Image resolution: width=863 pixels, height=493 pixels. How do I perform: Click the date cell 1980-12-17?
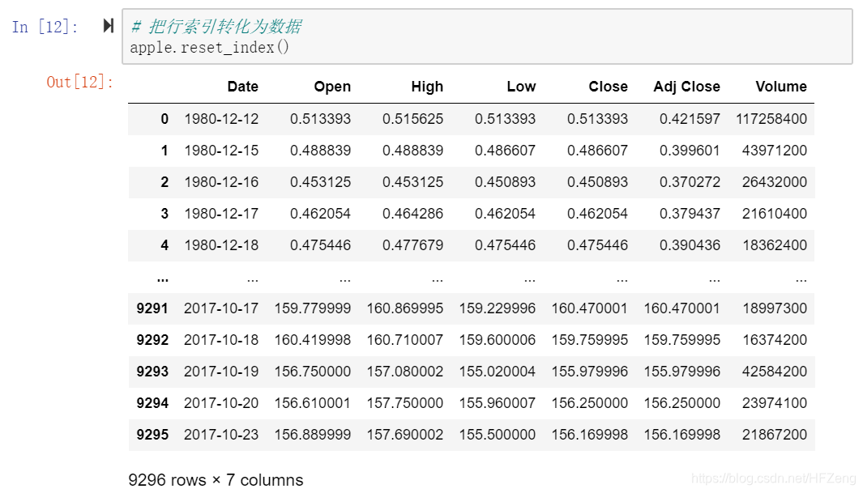pyautogui.click(x=221, y=213)
